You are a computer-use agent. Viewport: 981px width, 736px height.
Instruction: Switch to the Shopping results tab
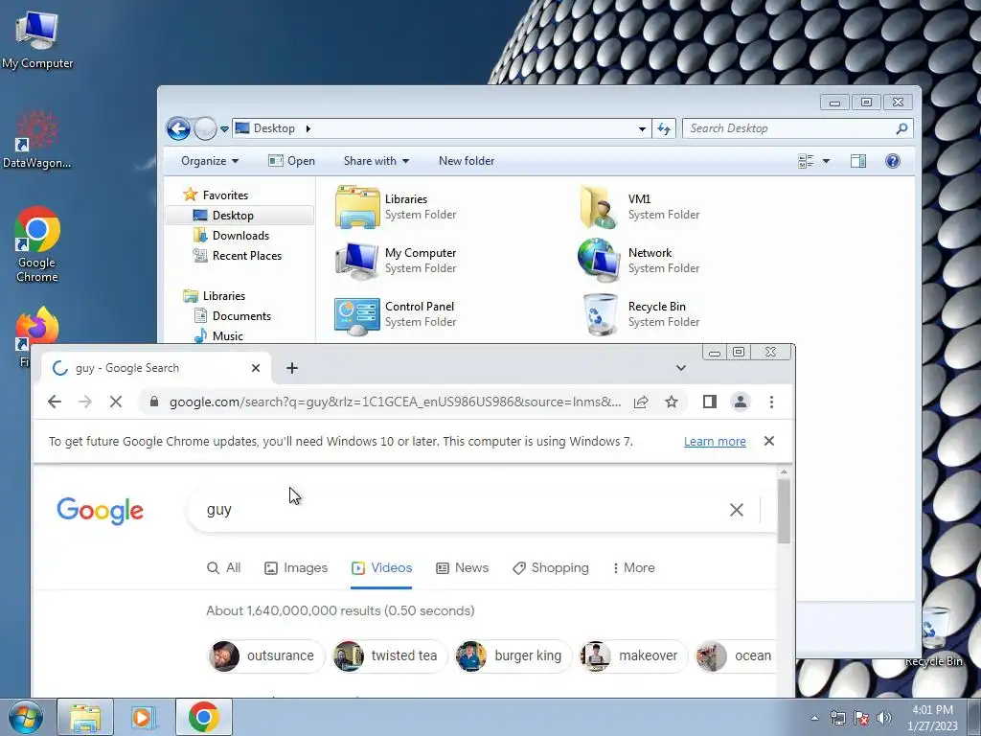point(551,567)
